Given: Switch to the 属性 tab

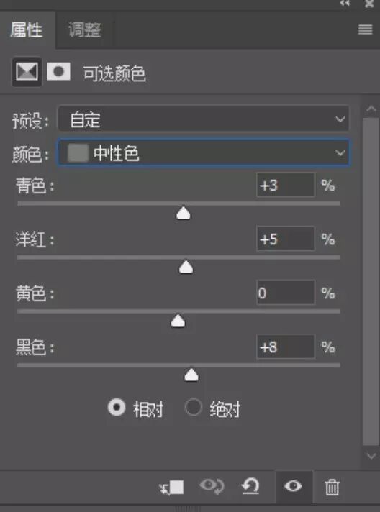Looking at the screenshot, I should coord(27,30).
